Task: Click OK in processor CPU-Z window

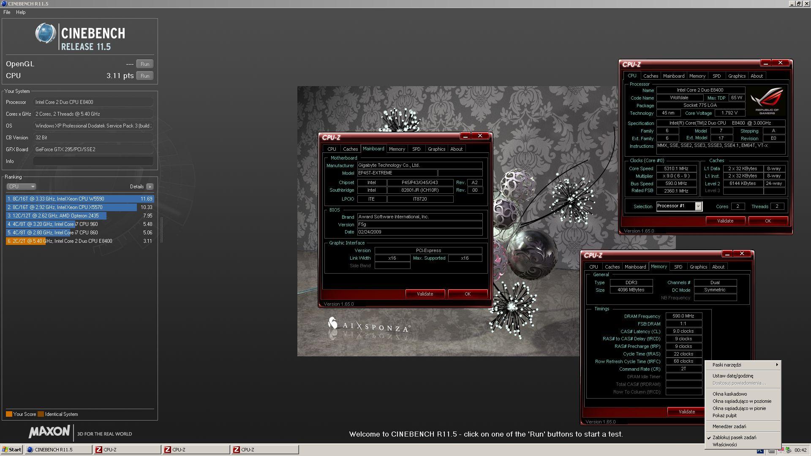Action: tap(768, 221)
